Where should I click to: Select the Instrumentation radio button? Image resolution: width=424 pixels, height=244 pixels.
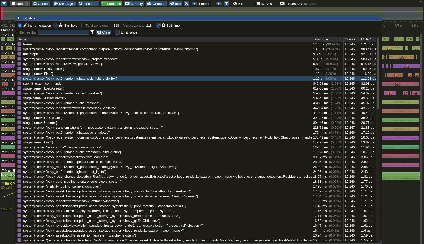pyautogui.click(x=20, y=25)
